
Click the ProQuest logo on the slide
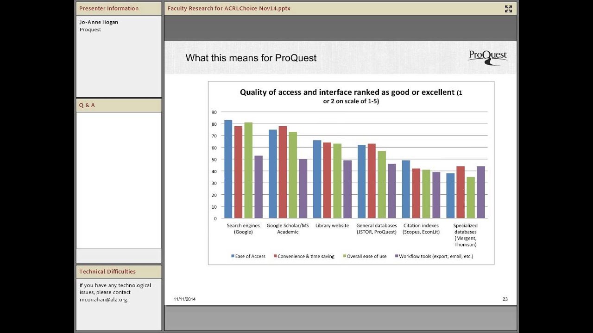[488, 58]
